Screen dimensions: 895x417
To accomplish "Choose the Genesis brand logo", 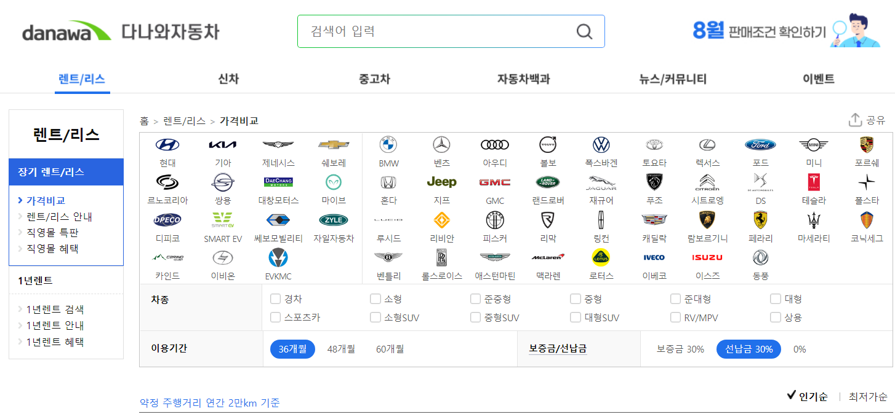I will (278, 145).
